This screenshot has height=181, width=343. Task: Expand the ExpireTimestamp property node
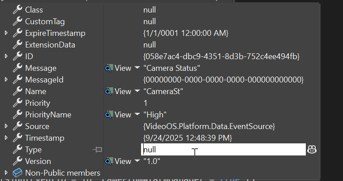(6, 33)
